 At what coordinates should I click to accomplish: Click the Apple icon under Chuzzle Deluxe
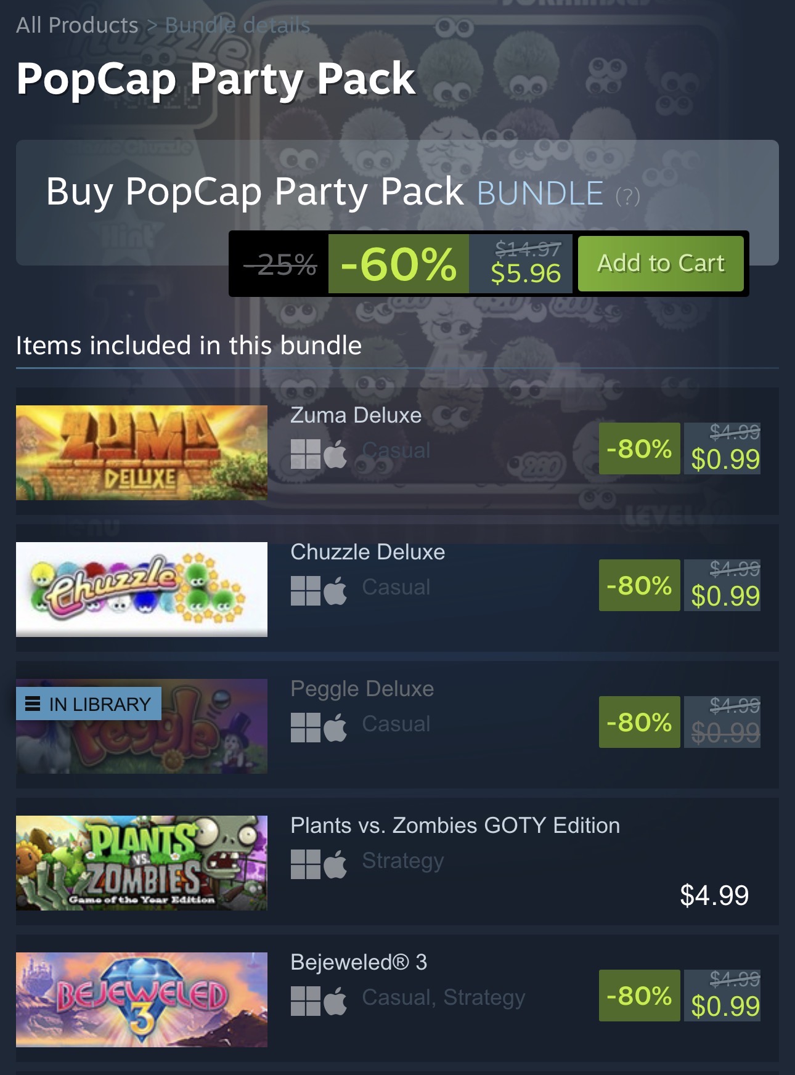[x=335, y=591]
